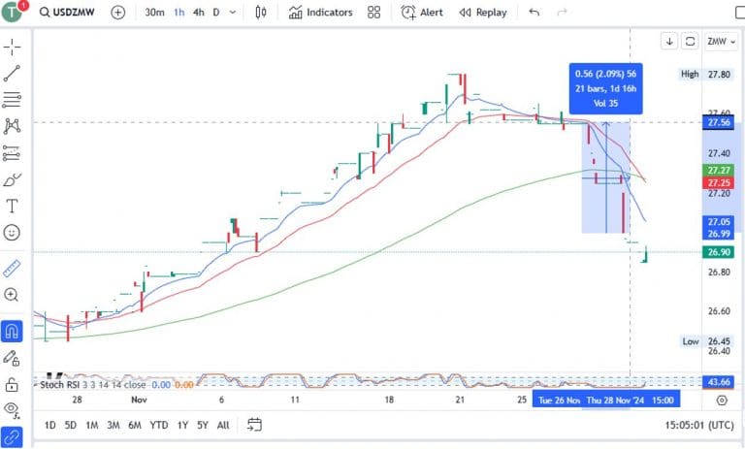Open indicator templates grid icon
The height and width of the screenshot is (449, 745).
[373, 13]
